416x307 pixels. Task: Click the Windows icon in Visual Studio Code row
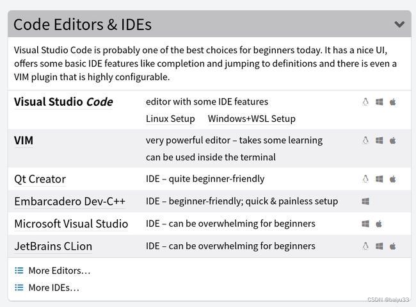pos(380,102)
